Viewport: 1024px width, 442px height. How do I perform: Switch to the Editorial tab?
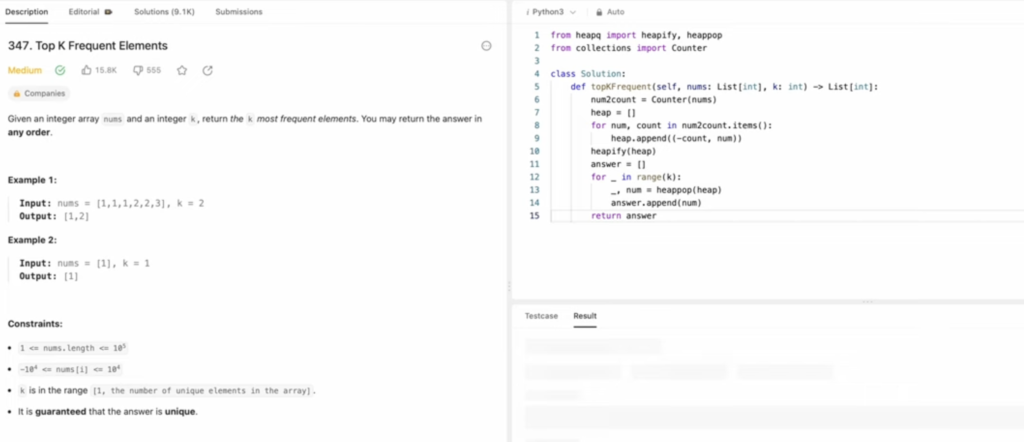tap(84, 12)
